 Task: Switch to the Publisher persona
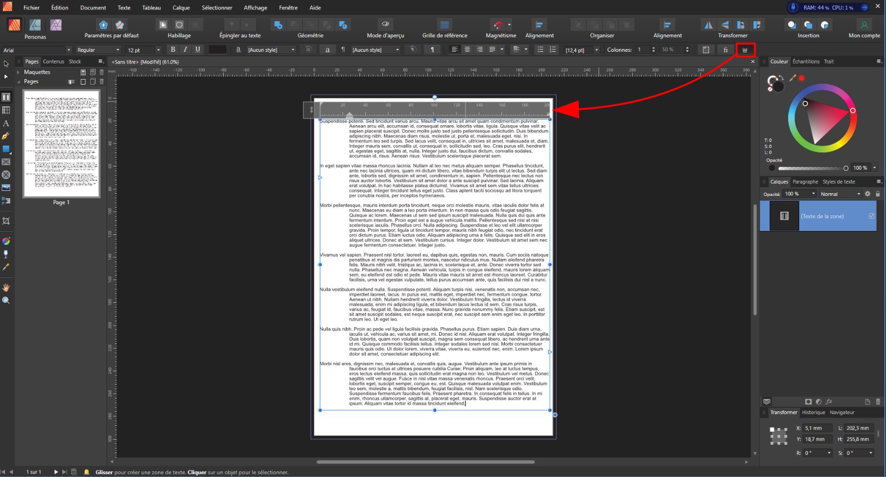tap(14, 25)
